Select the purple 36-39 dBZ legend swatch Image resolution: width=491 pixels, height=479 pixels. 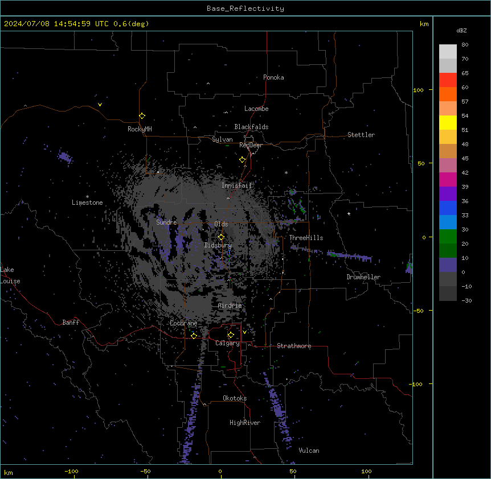(448, 193)
